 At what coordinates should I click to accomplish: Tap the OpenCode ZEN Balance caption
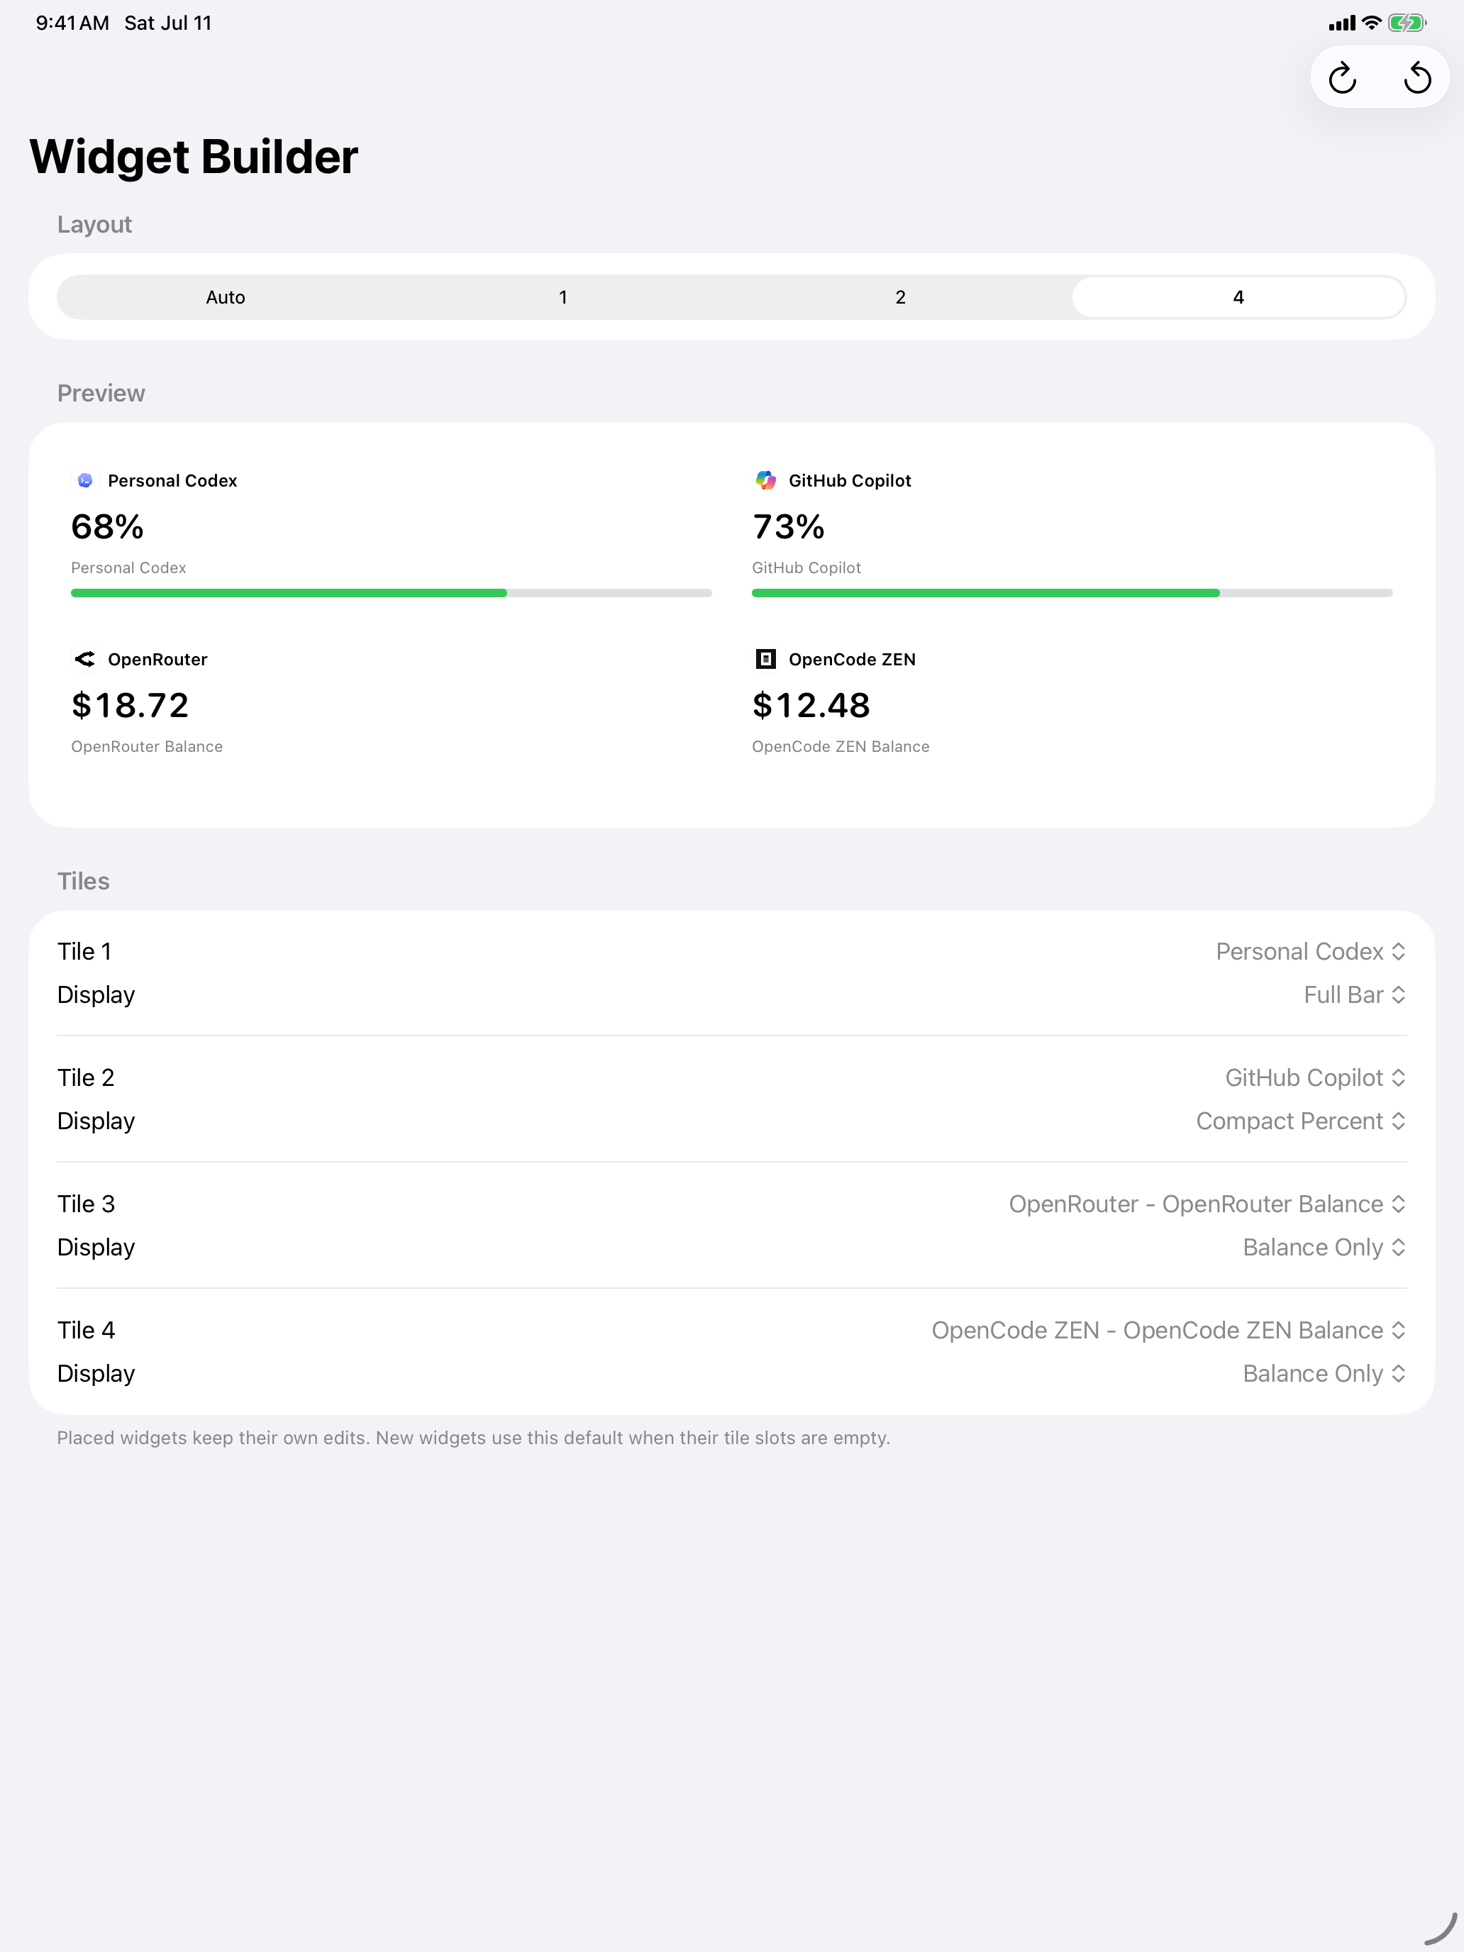point(840,747)
